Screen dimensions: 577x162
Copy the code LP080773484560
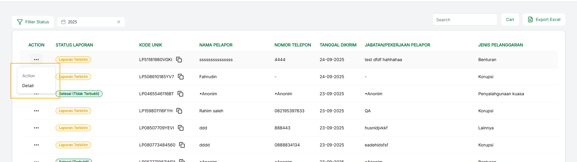point(182,145)
